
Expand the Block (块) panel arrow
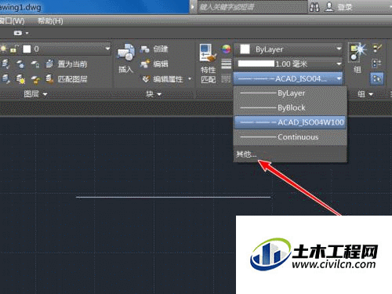click(x=159, y=94)
